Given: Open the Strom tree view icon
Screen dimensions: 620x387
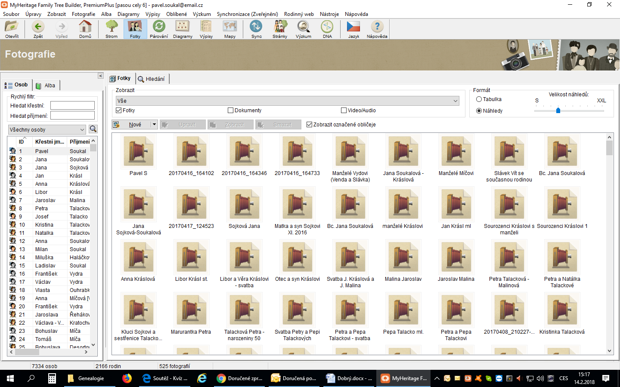Looking at the screenshot, I should [112, 29].
